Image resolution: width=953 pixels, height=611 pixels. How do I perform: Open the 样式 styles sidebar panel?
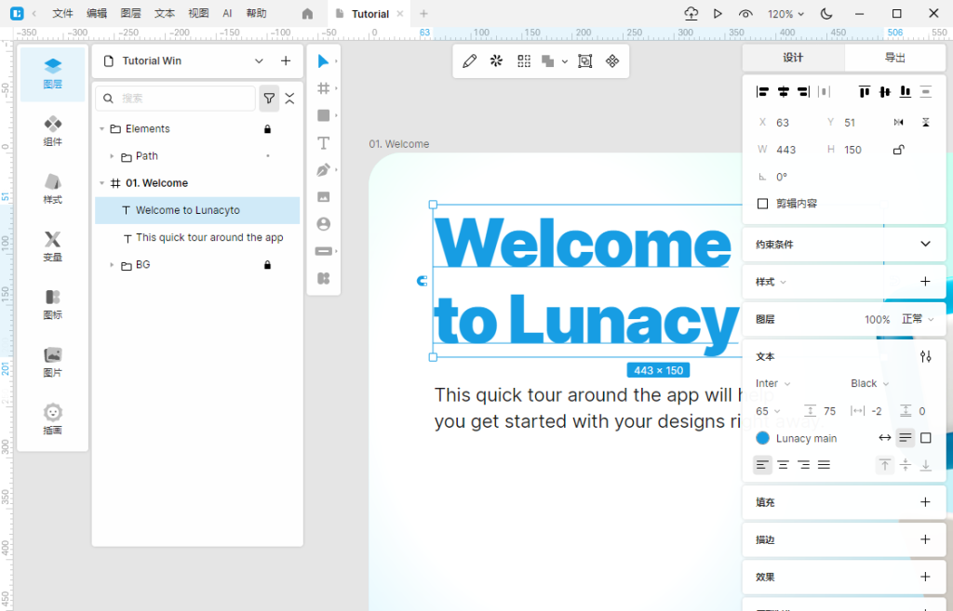[x=53, y=189]
